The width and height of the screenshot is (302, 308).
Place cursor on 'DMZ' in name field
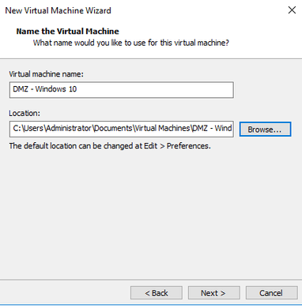21,89
